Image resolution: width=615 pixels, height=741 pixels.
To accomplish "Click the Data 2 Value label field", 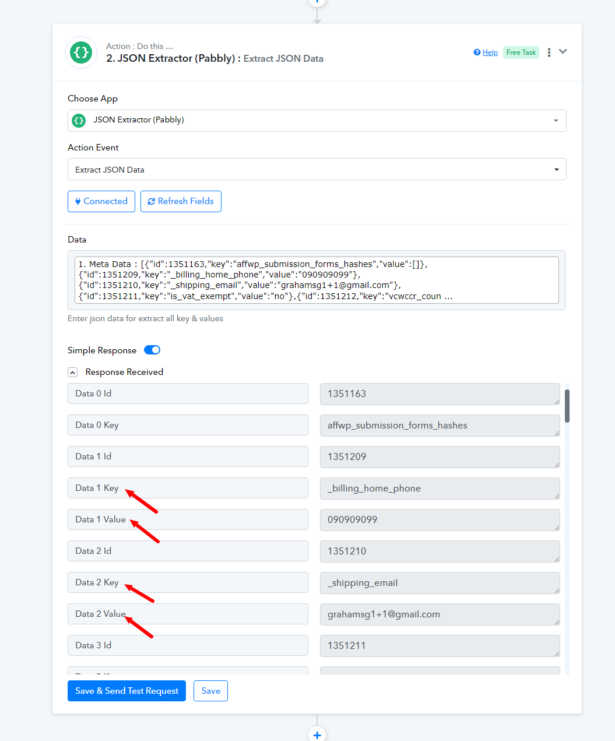I will 188,614.
